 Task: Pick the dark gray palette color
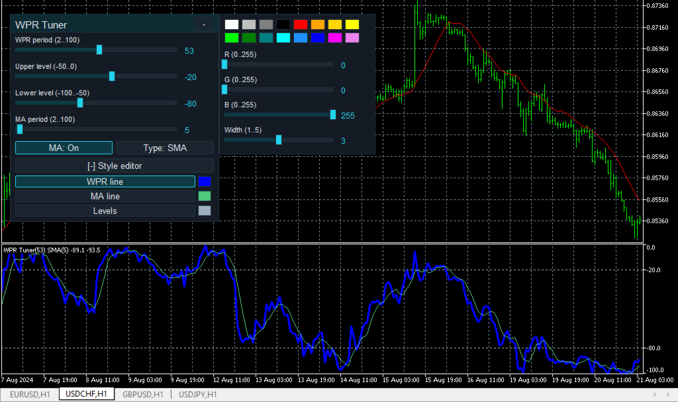[266, 25]
